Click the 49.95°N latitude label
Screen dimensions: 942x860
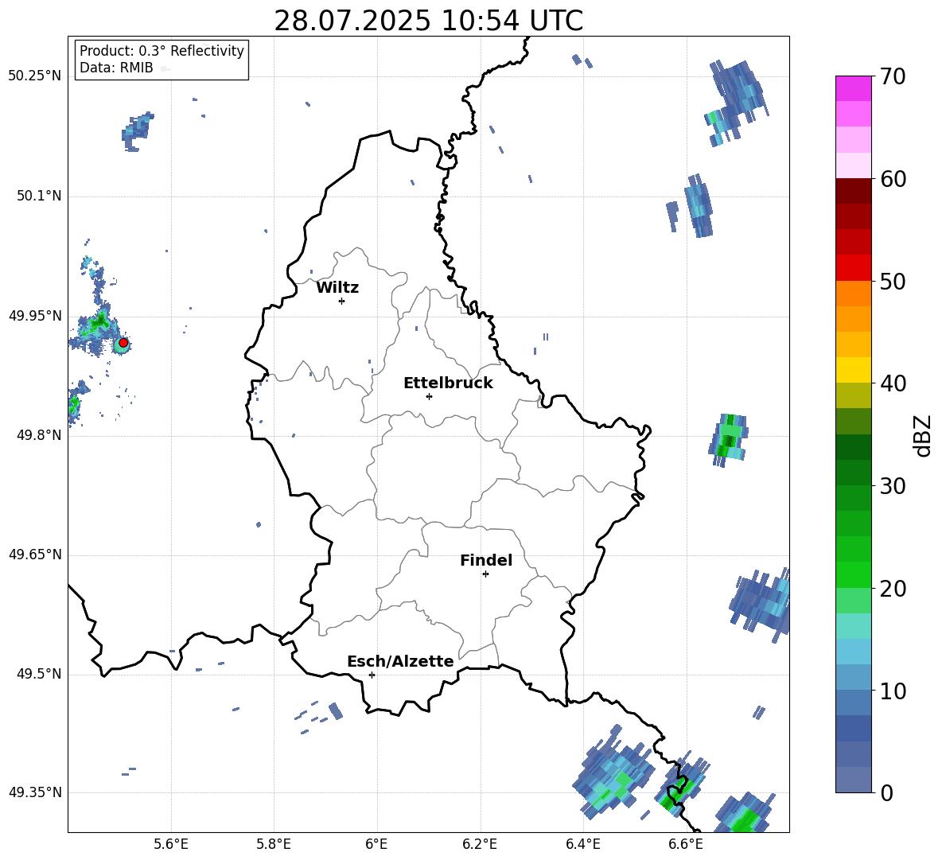click(35, 316)
